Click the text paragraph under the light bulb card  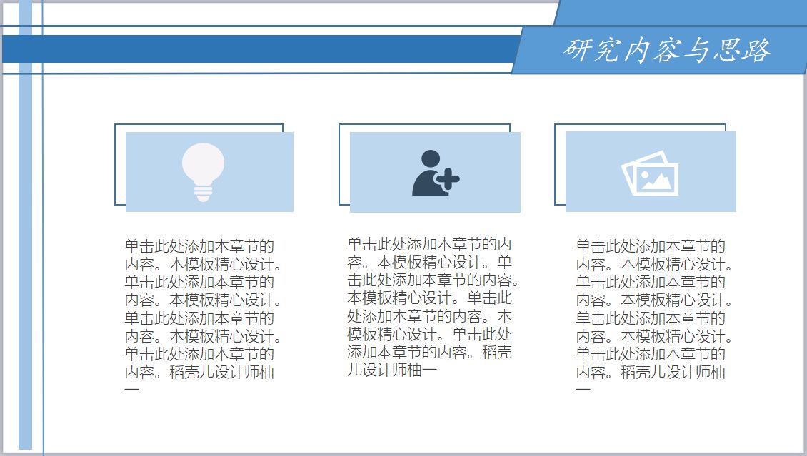pyautogui.click(x=204, y=317)
